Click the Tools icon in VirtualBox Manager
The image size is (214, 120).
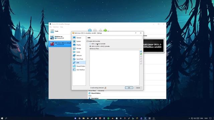tap(52, 31)
